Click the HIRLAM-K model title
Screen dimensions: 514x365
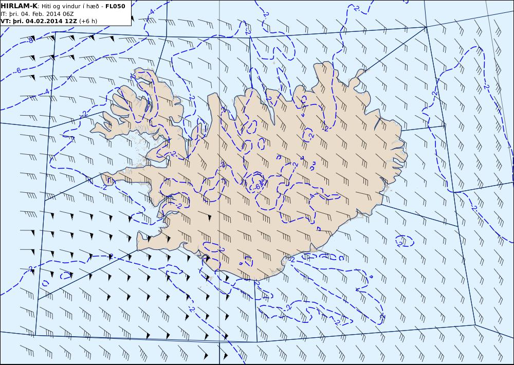tap(20, 6)
